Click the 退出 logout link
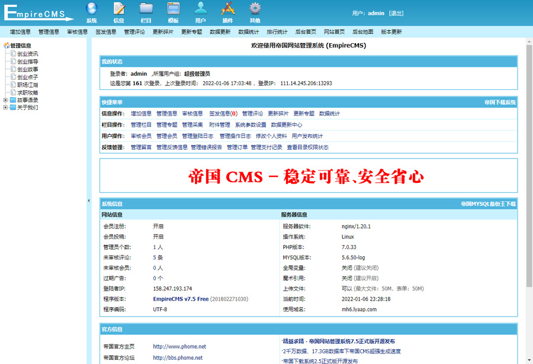 pos(396,13)
